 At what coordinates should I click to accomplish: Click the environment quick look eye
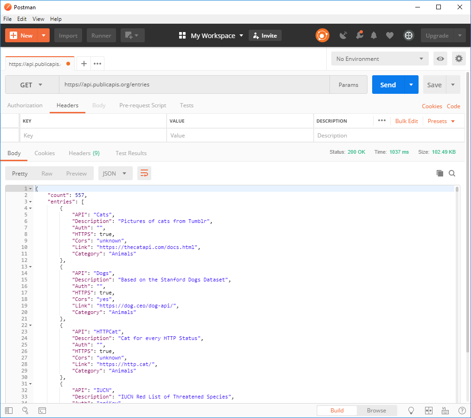click(440, 59)
